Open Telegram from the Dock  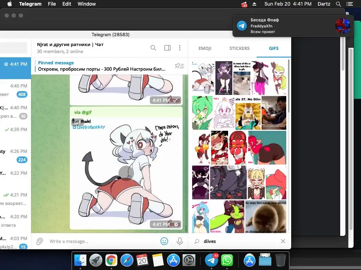[x=211, y=261]
